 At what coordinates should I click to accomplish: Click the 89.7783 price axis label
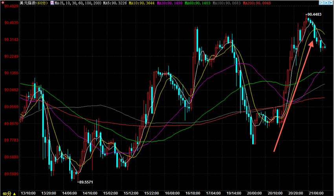point(11,140)
